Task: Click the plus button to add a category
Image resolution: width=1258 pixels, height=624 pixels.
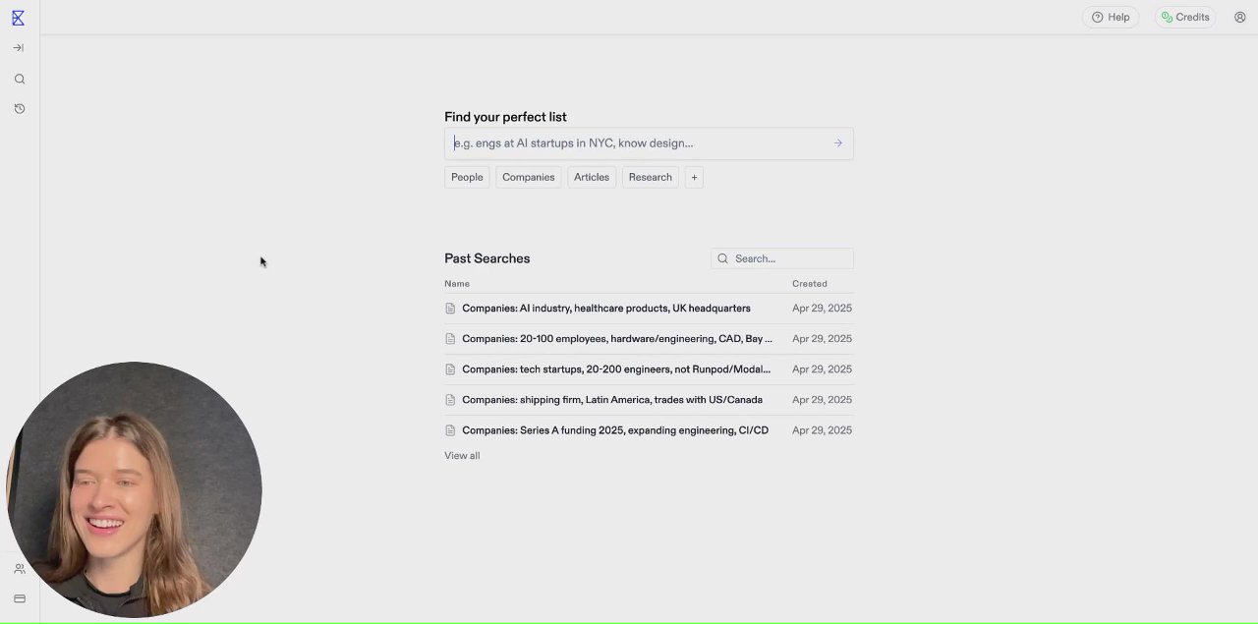Action: point(694,178)
